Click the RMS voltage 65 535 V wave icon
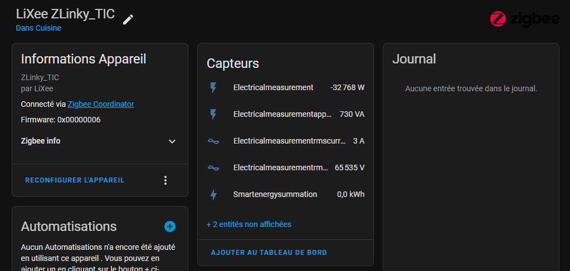 [213, 168]
